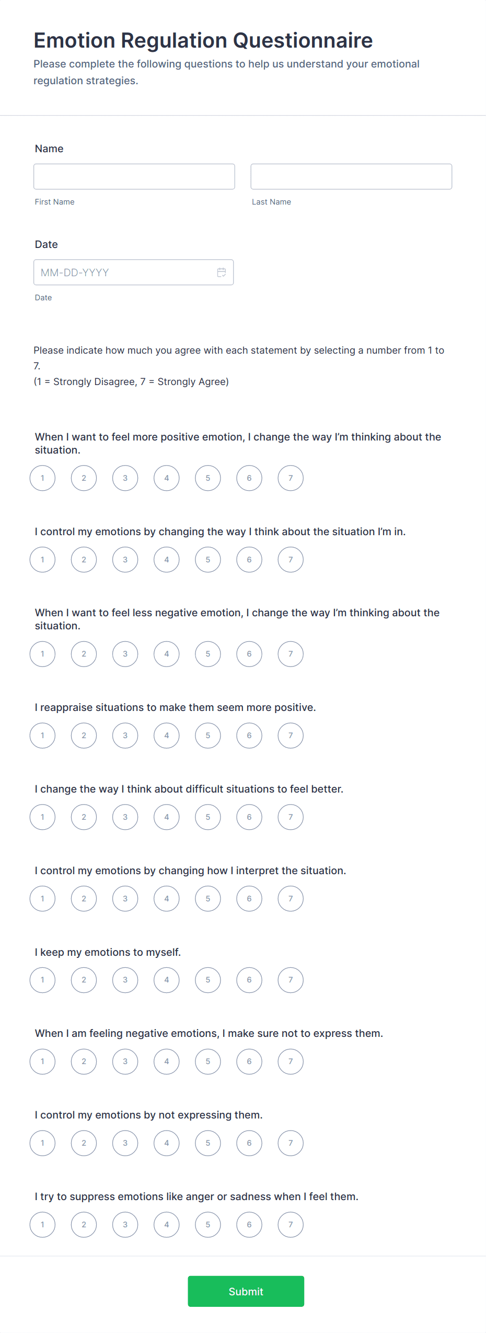Select rating 7 for controlling emotions by changing thinking
Image resolution: width=486 pixels, height=1333 pixels.
click(x=290, y=559)
